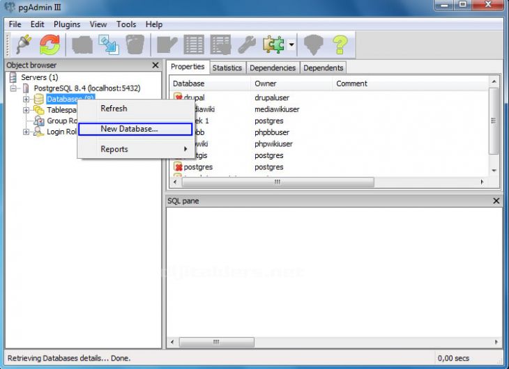Click the postgres database icon in the list
This screenshot has width=509, height=369.
tap(178, 167)
